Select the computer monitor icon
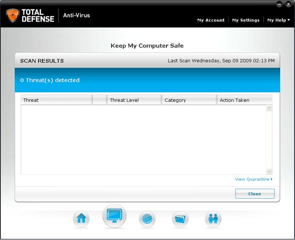This screenshot has width=295, height=240. pyautogui.click(x=114, y=216)
